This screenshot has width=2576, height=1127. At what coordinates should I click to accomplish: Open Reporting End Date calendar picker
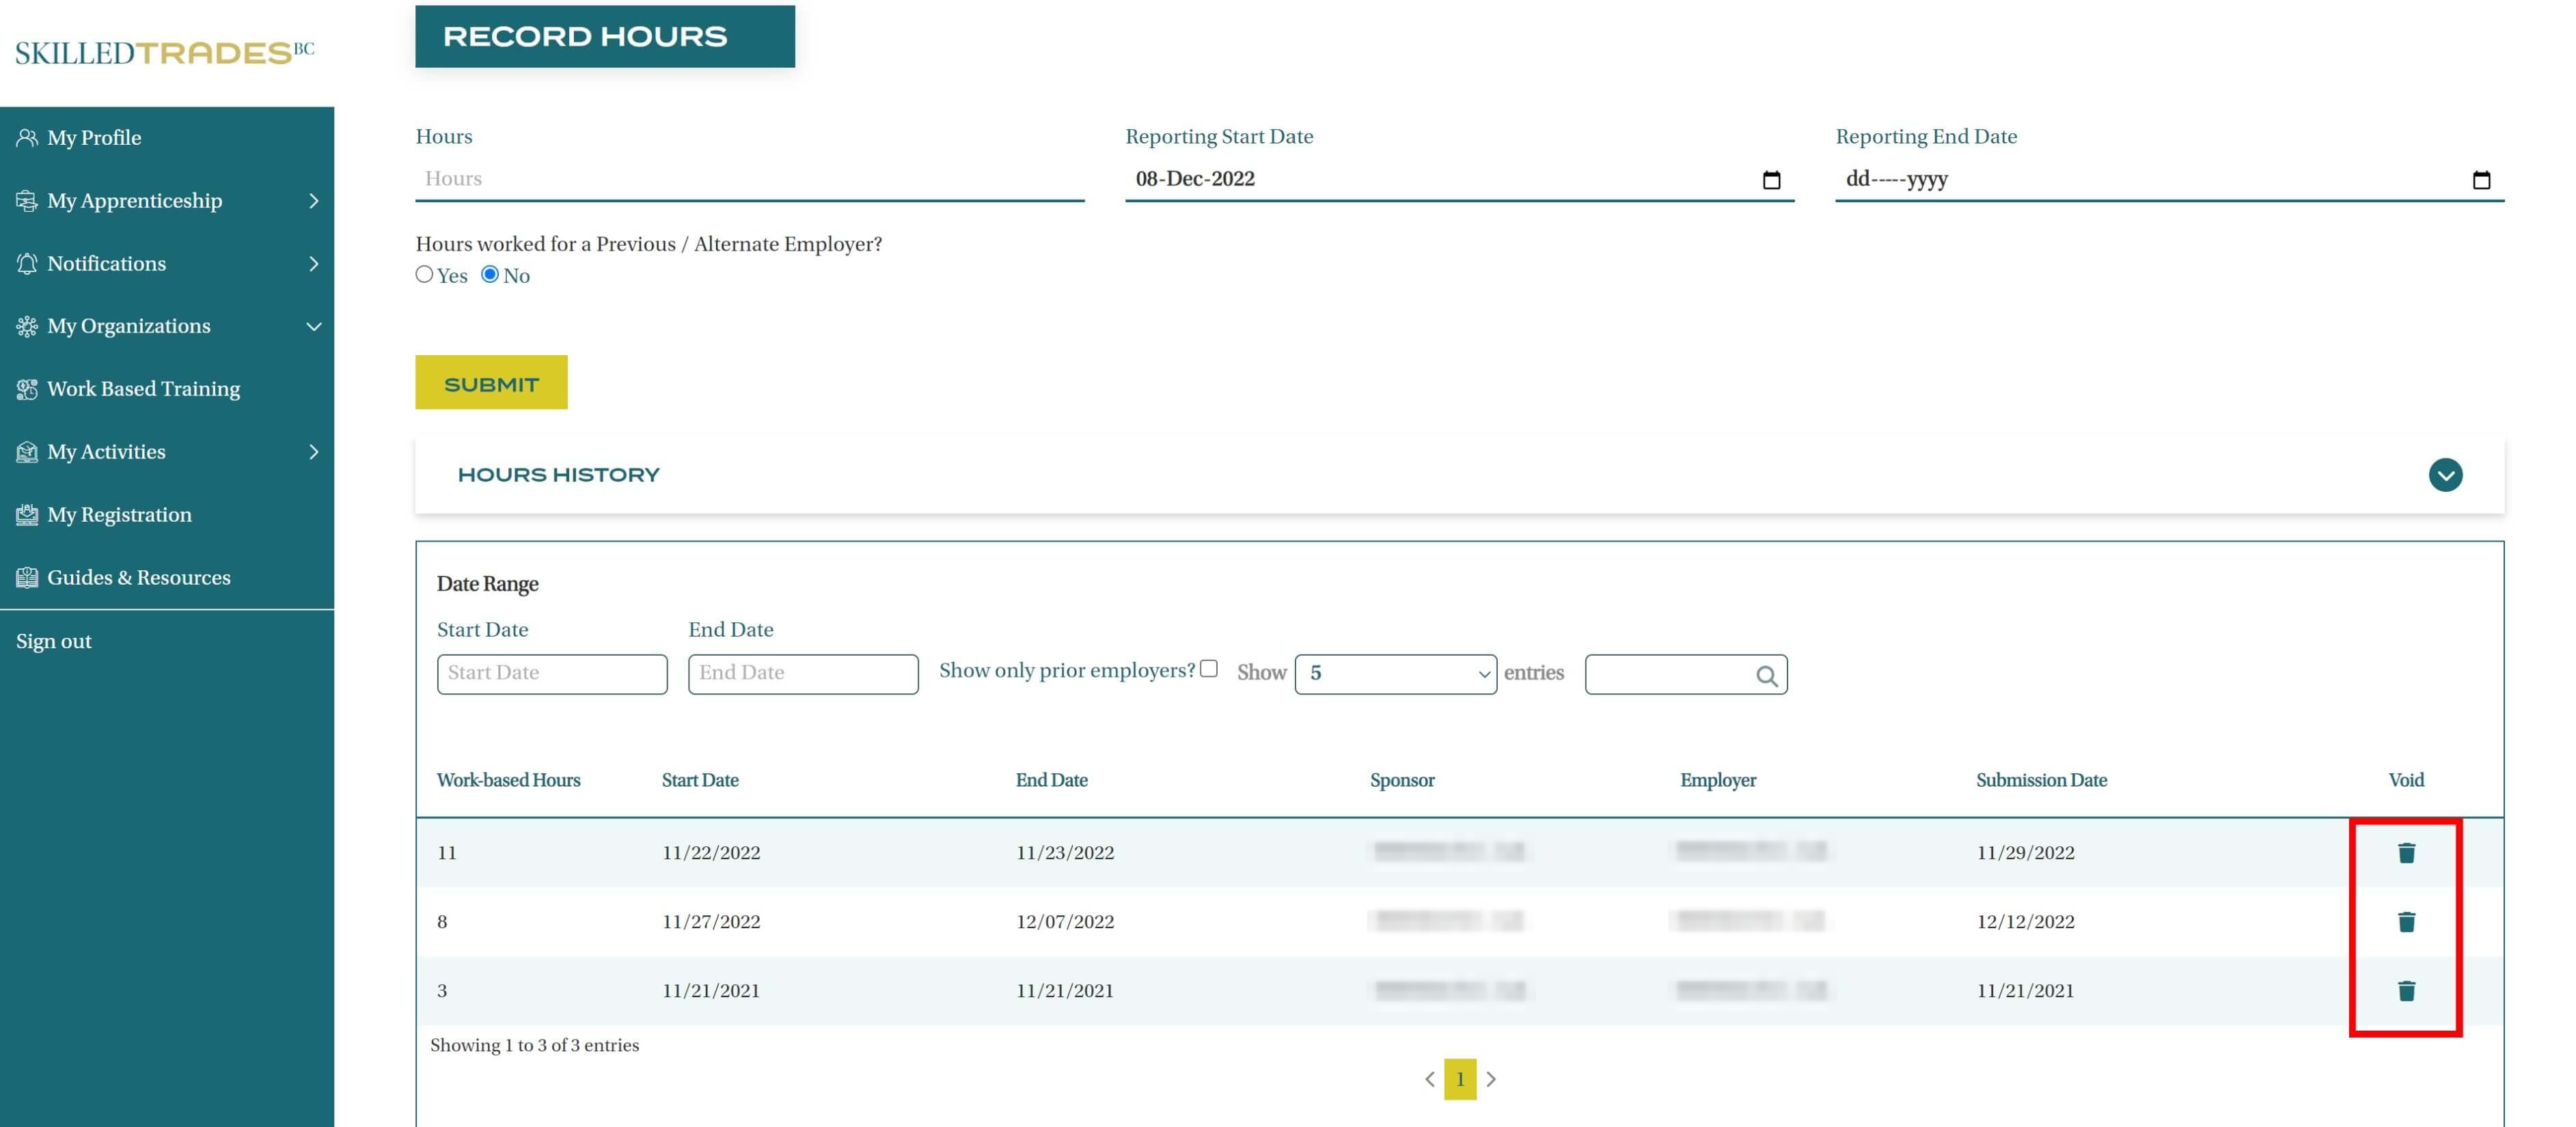(2481, 180)
